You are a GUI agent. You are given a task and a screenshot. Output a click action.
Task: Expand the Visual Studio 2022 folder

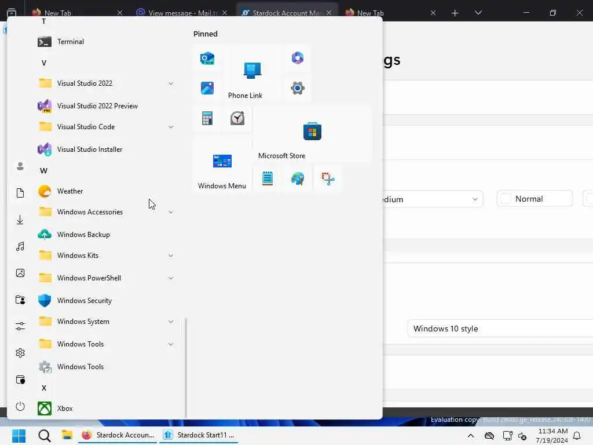(x=171, y=83)
